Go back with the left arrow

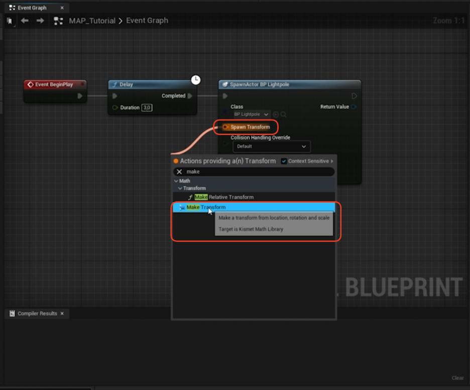point(25,21)
